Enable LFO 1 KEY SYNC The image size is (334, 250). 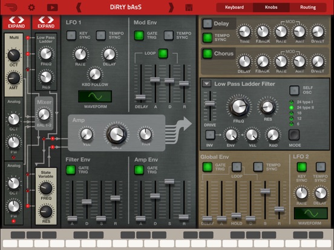[x=71, y=35]
